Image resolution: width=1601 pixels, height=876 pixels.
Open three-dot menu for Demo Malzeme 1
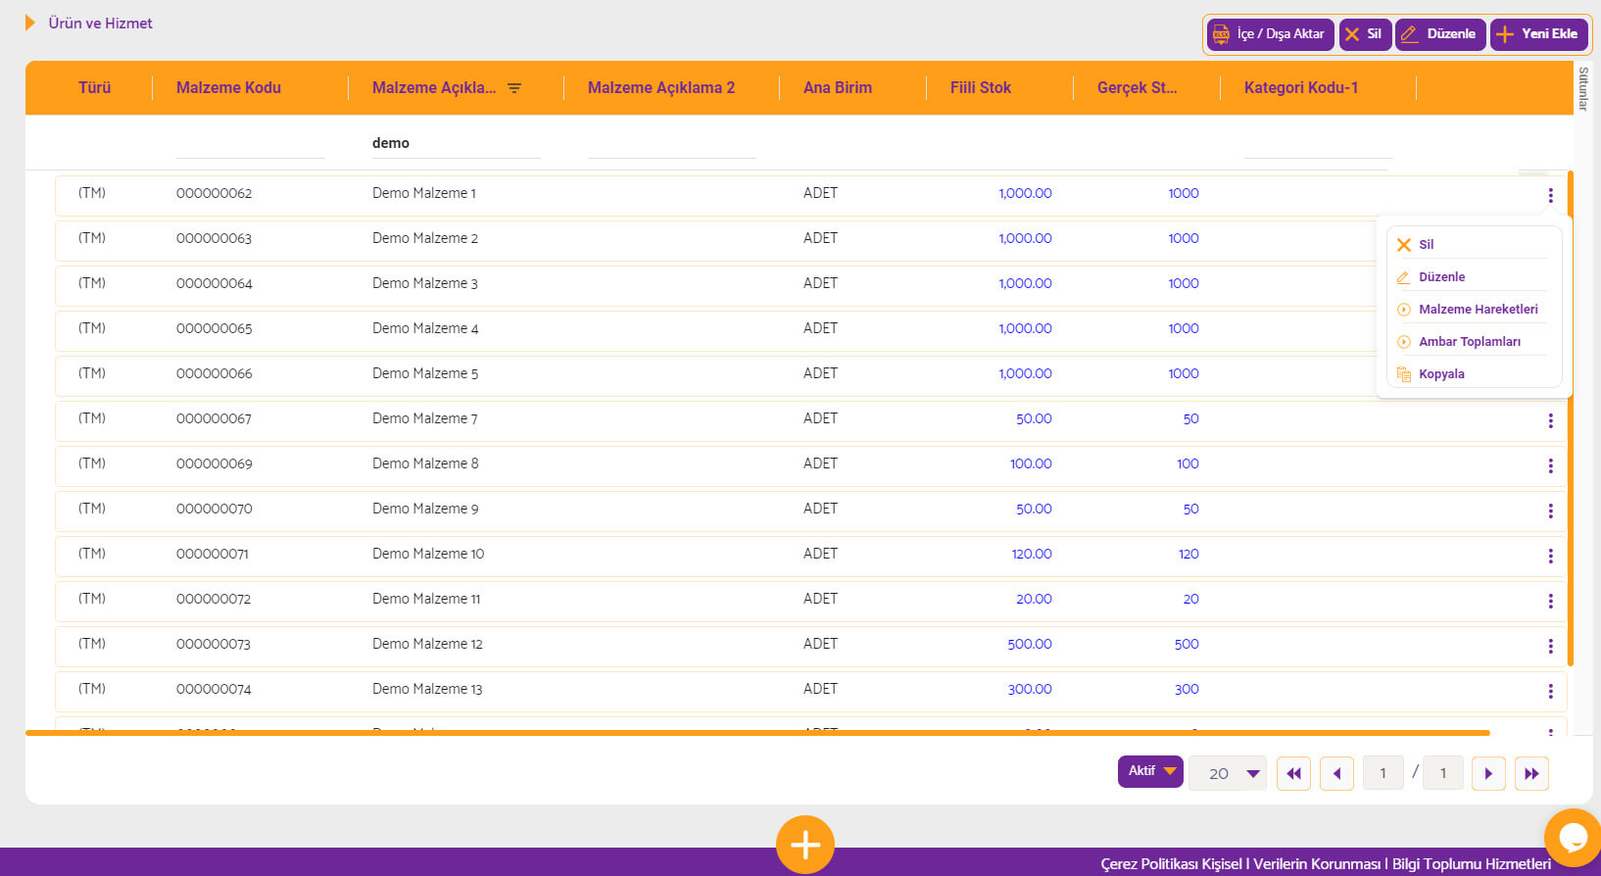pos(1550,196)
